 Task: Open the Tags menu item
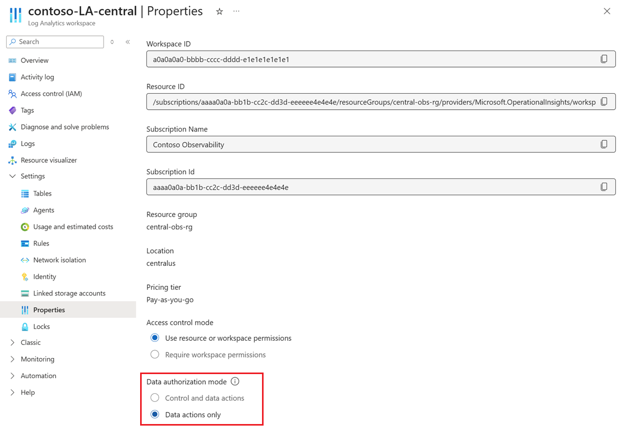click(x=28, y=110)
